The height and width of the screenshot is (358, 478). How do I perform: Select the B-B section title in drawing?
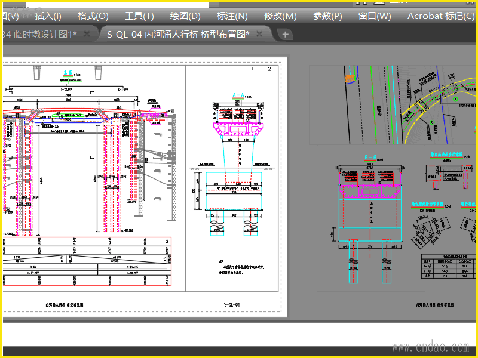click(370, 158)
